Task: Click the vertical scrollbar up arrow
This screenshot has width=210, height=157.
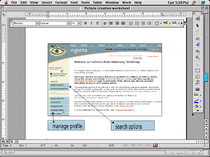Action: 206,121
